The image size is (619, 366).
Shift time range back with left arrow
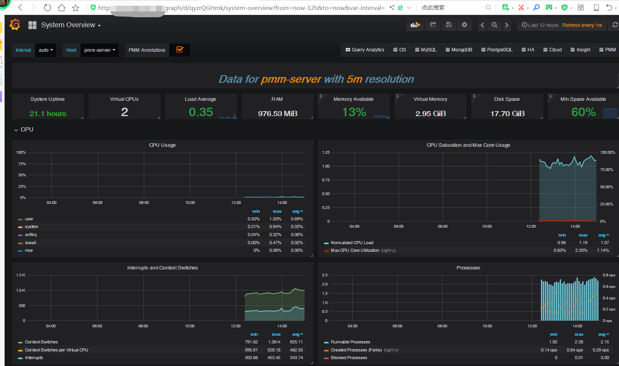coord(482,25)
